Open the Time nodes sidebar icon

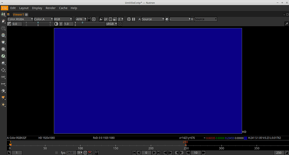point(3,28)
